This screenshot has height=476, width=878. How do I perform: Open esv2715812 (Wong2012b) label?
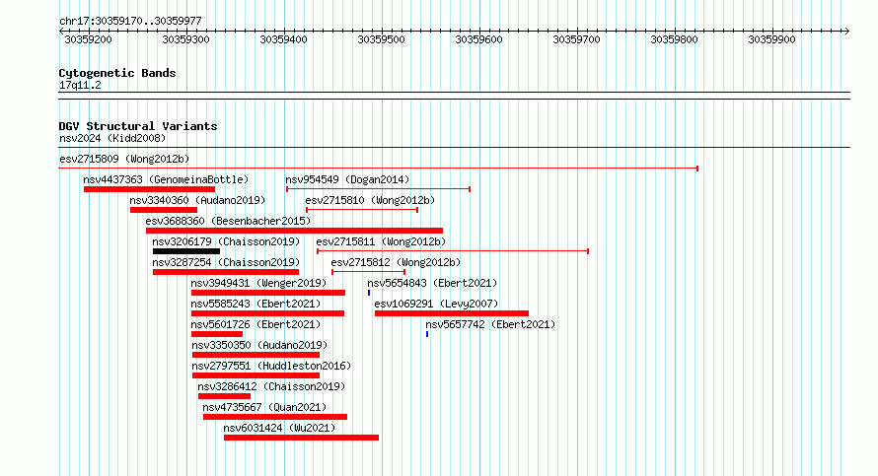tap(396, 262)
